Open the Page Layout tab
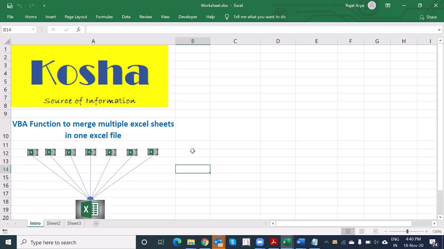 76,17
